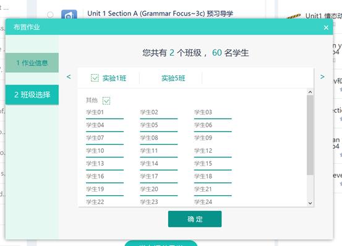Image resolution: width=342 pixels, height=246 pixels.
Task: Click the blue resource icon behind dialog
Action: tap(69, 14)
